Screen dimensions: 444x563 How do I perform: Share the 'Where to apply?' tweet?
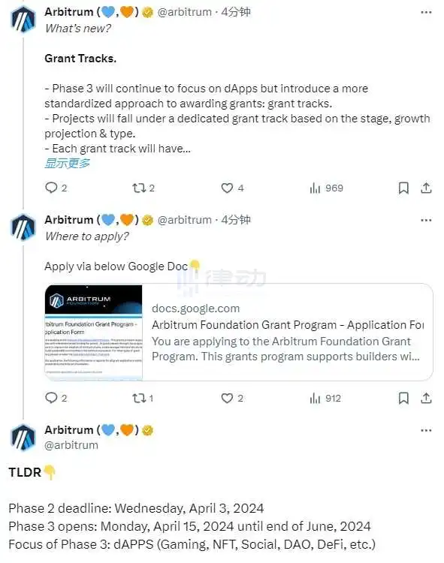426,398
